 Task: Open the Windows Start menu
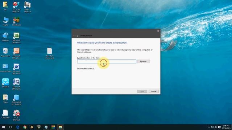coord(3,127)
